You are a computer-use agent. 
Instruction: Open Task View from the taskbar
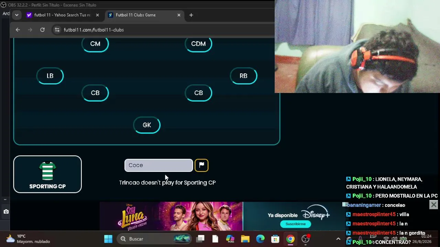coord(200,239)
